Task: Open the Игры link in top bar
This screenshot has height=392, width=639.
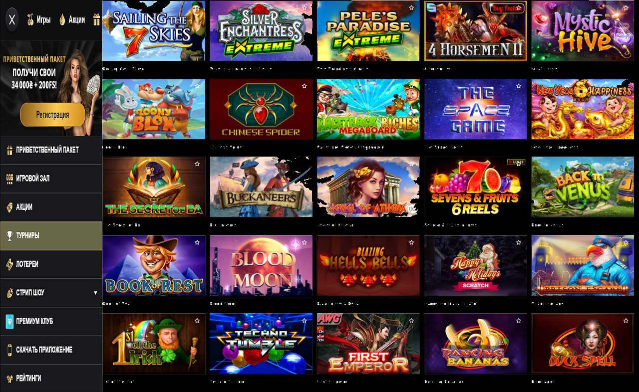Action: click(x=43, y=20)
